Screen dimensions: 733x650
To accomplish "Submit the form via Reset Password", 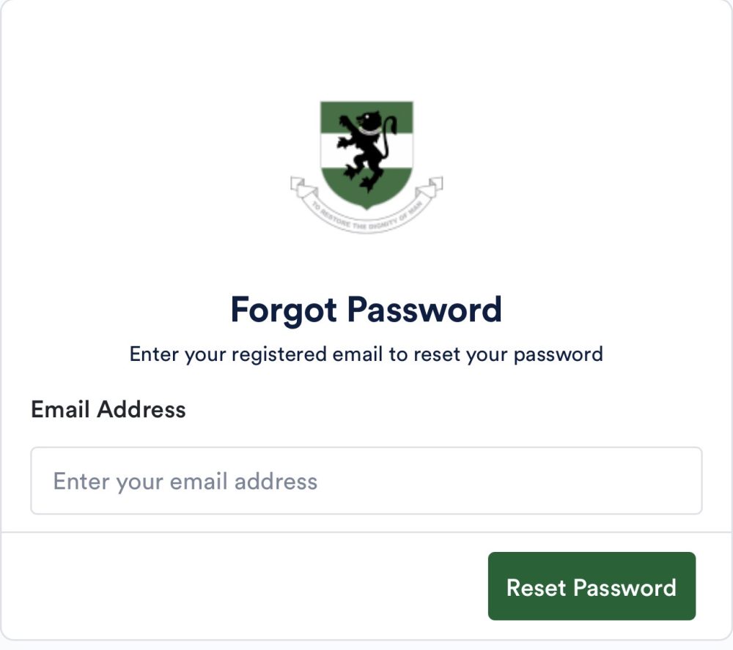I will pyautogui.click(x=591, y=587).
